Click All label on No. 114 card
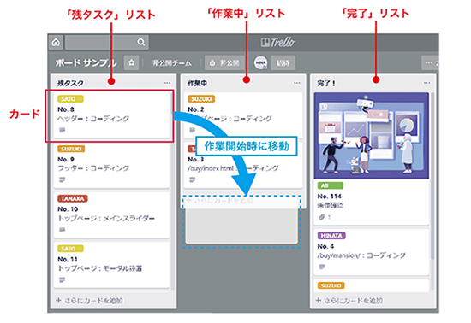 click(330, 185)
